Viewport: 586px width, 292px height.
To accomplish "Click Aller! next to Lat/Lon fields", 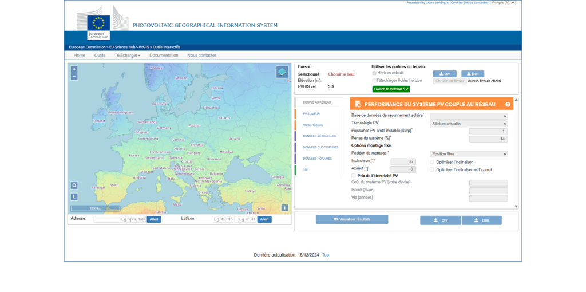I will pyautogui.click(x=264, y=219).
